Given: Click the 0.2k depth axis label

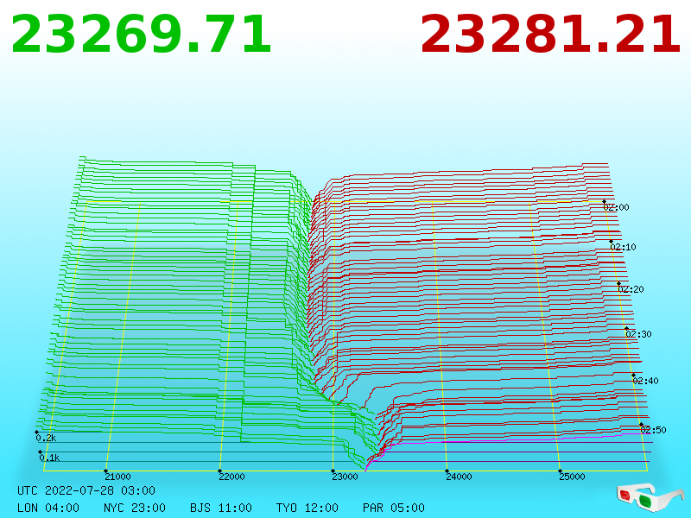Looking at the screenshot, I should click(x=47, y=438).
